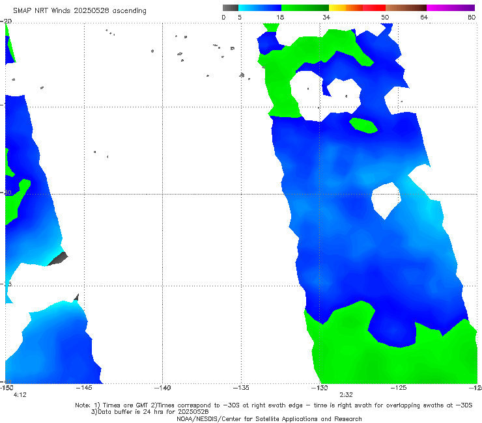Viewport: 482px width, 423px height.
Task: Click the longitude label '-130'
Action: (320, 388)
